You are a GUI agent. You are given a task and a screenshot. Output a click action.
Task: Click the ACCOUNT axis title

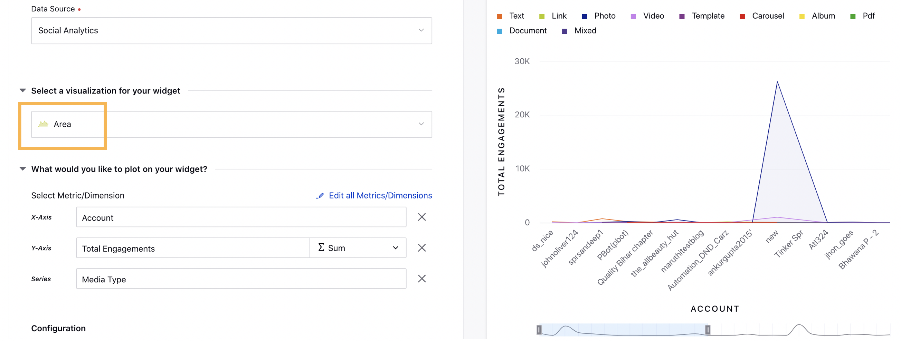(715, 309)
